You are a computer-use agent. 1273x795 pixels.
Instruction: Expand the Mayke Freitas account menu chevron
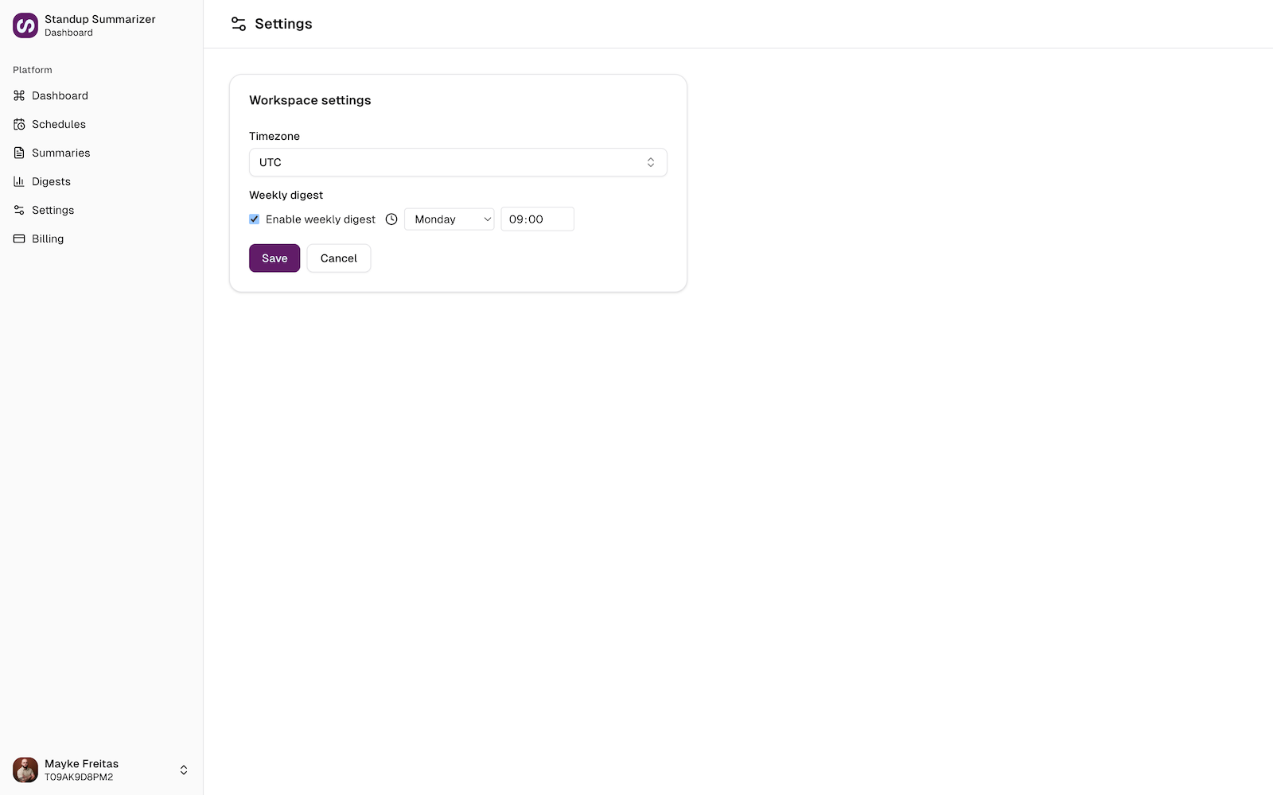click(x=183, y=770)
